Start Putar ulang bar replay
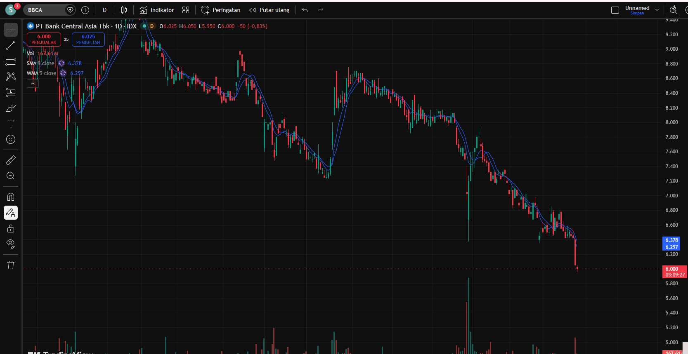Viewport: 688px width, 354px height. (x=270, y=10)
